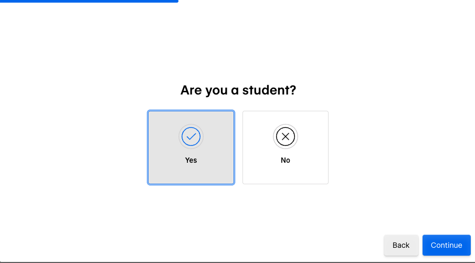Proceed with the blue Continue button
The height and width of the screenshot is (263, 475).
click(447, 245)
